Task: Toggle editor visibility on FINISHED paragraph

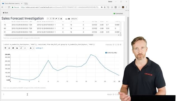Action: tap(116, 45)
